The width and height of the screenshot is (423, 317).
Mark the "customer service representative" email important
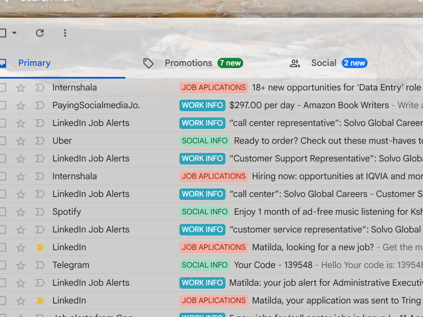point(40,230)
